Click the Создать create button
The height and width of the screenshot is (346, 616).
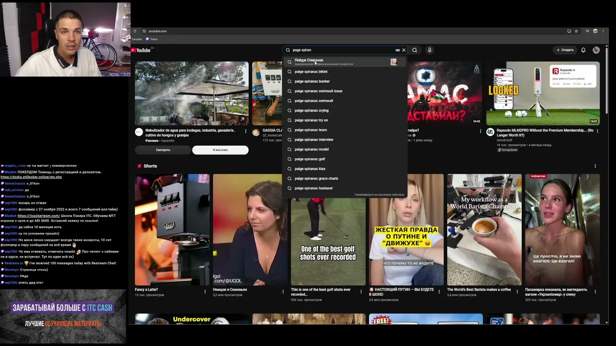[x=565, y=50]
